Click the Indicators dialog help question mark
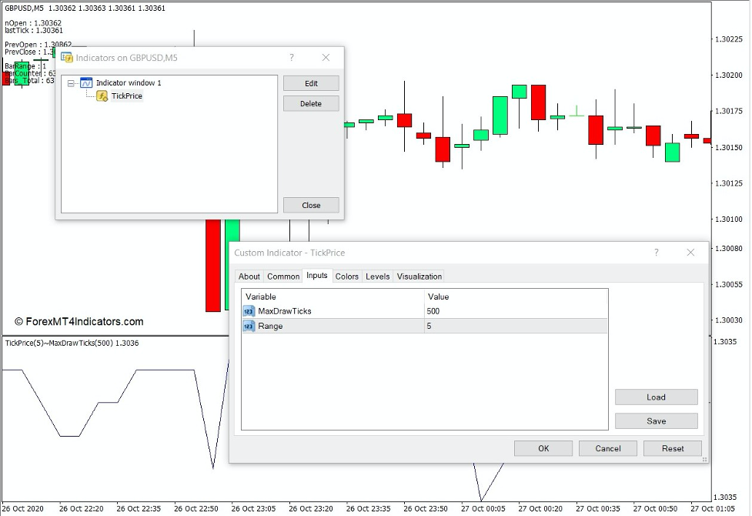Image resolution: width=752 pixels, height=516 pixels. [x=291, y=57]
